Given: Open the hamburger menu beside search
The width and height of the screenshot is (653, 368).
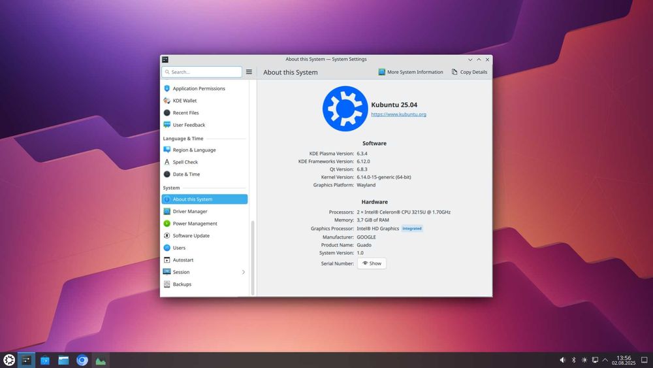Looking at the screenshot, I should 249,72.
